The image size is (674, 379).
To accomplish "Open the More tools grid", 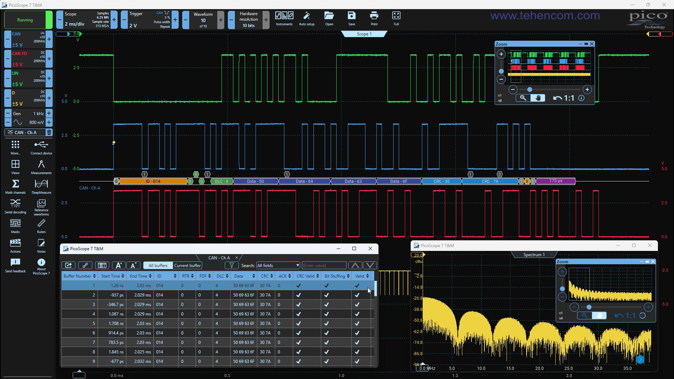I will tap(15, 147).
